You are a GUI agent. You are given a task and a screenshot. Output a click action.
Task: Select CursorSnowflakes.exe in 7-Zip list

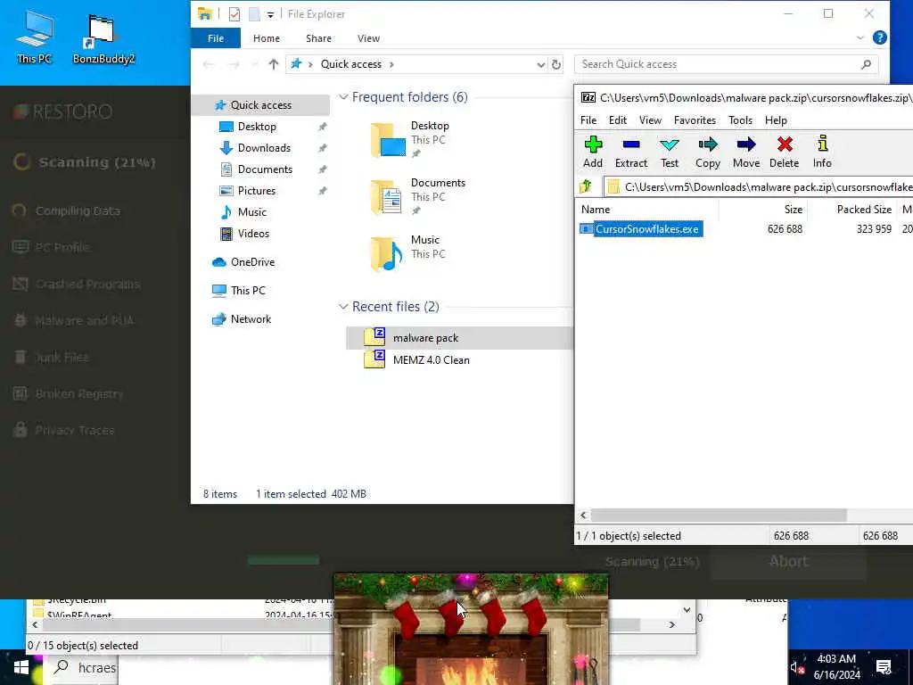[x=641, y=229]
